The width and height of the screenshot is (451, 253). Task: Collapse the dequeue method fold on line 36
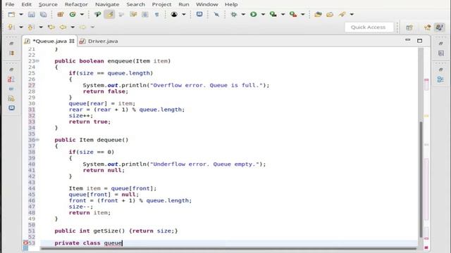(37, 140)
